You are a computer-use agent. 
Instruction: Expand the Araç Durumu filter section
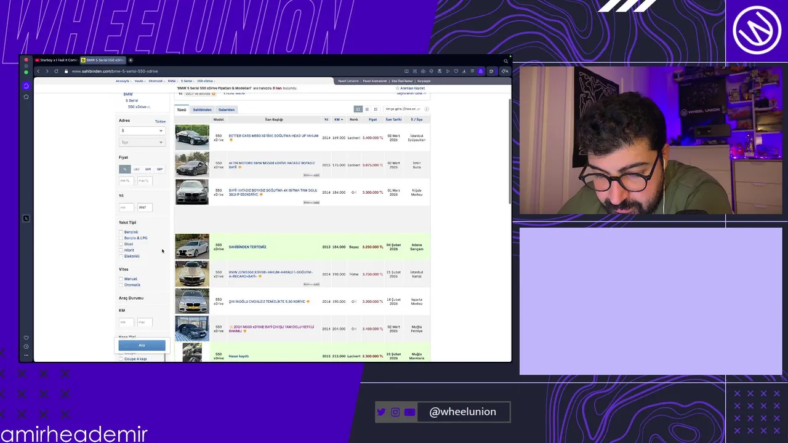point(131,298)
